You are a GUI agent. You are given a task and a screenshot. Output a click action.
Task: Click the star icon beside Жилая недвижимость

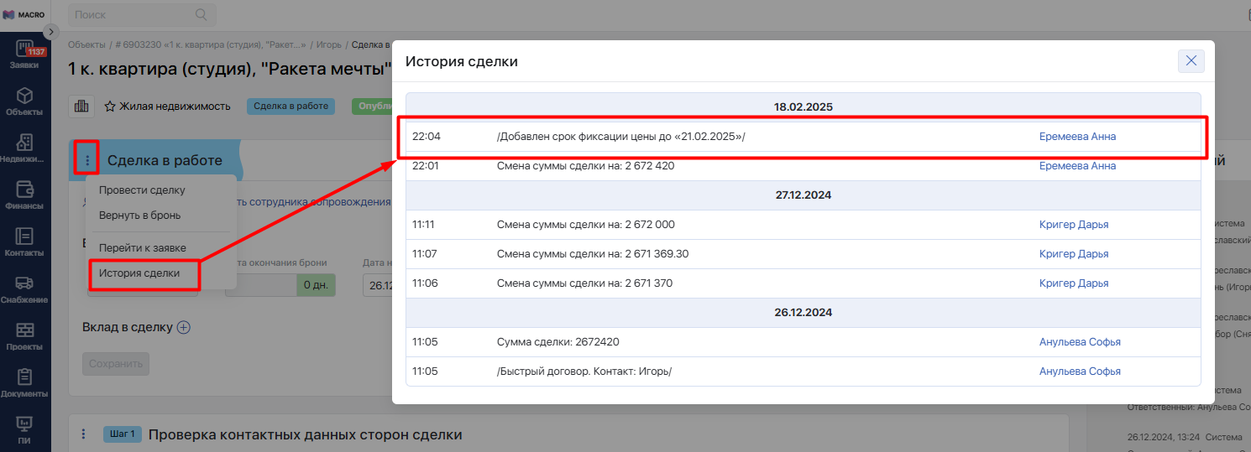(x=110, y=107)
